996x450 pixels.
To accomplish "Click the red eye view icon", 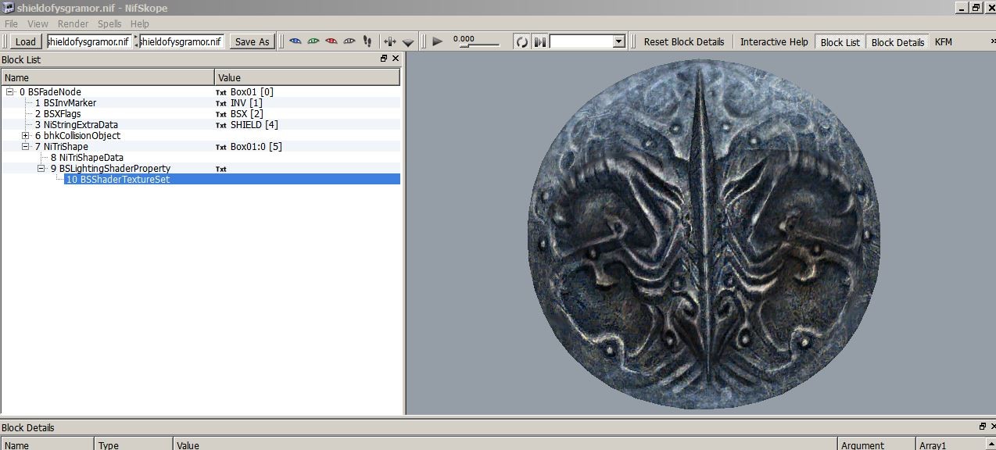I will (331, 41).
